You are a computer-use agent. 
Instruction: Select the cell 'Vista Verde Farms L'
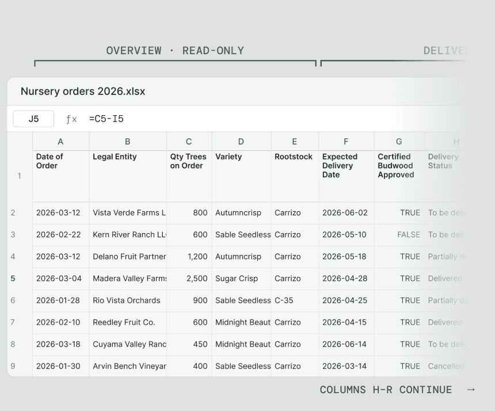(x=128, y=213)
